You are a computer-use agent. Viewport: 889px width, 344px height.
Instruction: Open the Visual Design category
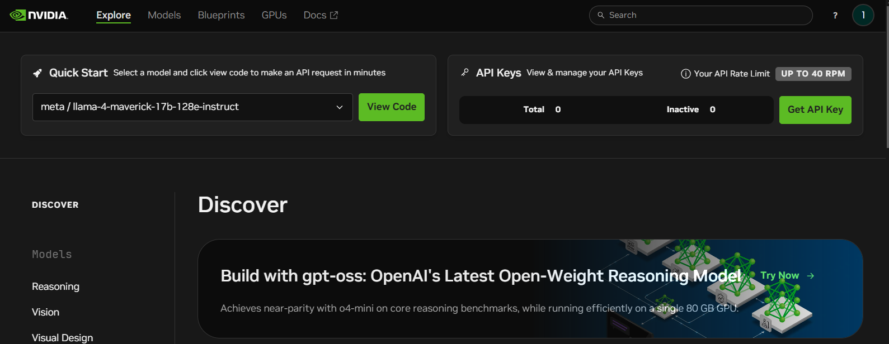pos(63,338)
